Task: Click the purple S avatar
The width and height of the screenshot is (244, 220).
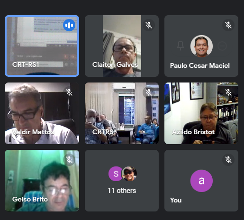Action: point(116,174)
